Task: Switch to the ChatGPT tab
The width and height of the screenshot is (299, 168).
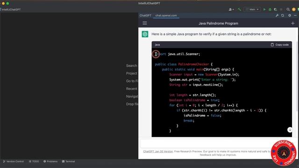Action: [x=145, y=15]
